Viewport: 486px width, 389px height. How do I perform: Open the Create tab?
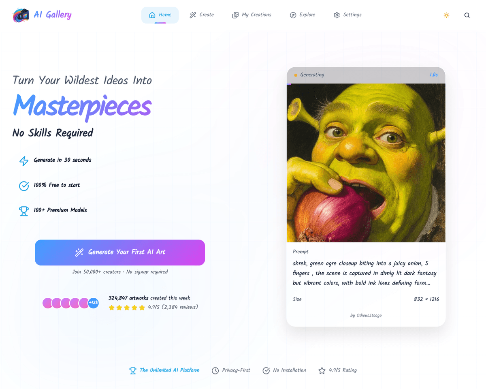201,15
